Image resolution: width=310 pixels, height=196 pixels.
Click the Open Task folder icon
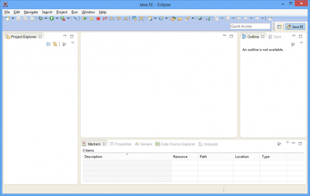click(x=180, y=19)
